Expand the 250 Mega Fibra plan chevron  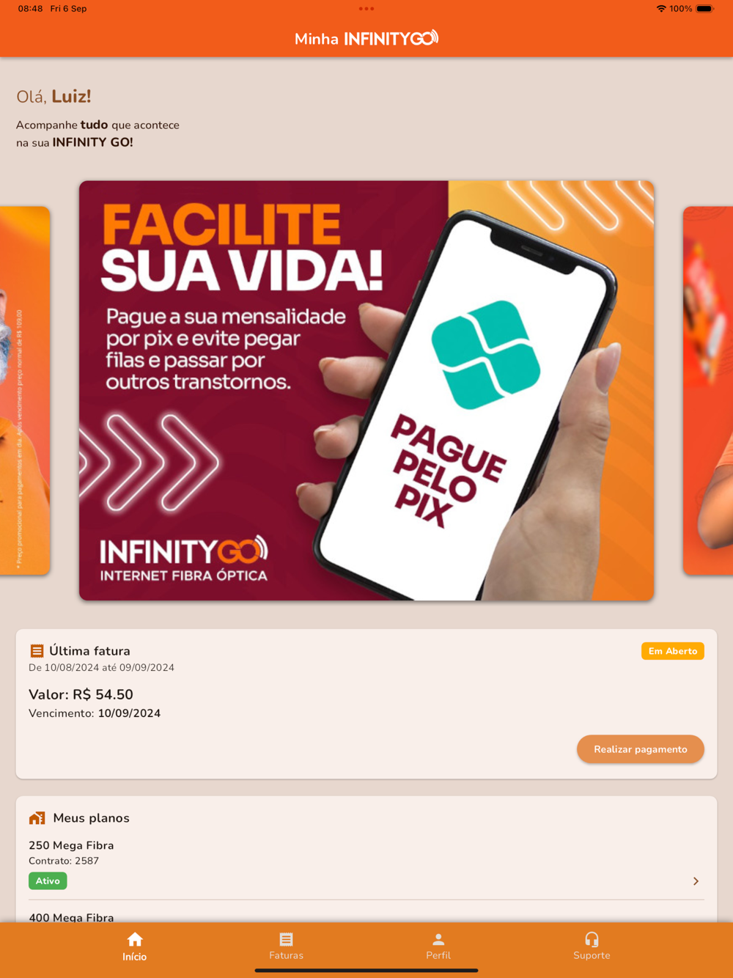pyautogui.click(x=696, y=881)
